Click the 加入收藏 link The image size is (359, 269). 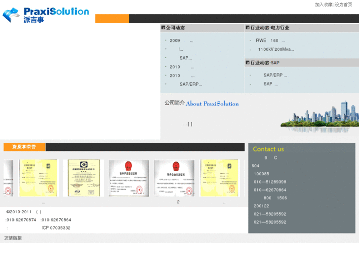(323, 4)
